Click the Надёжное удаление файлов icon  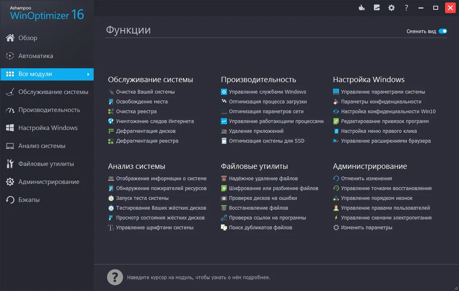pyautogui.click(x=224, y=179)
